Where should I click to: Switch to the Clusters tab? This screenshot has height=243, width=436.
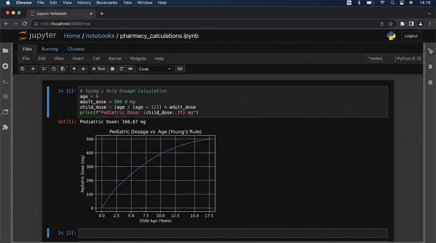76,49
